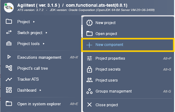Expand the Project tools submenu arrow
Screen dimensions: 175x112
pyautogui.click(x=44, y=44)
